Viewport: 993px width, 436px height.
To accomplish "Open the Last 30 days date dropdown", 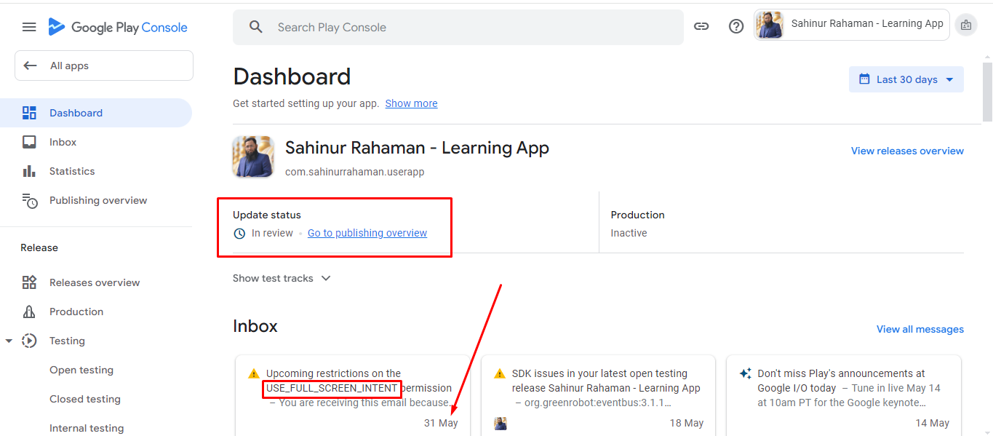I will point(906,79).
